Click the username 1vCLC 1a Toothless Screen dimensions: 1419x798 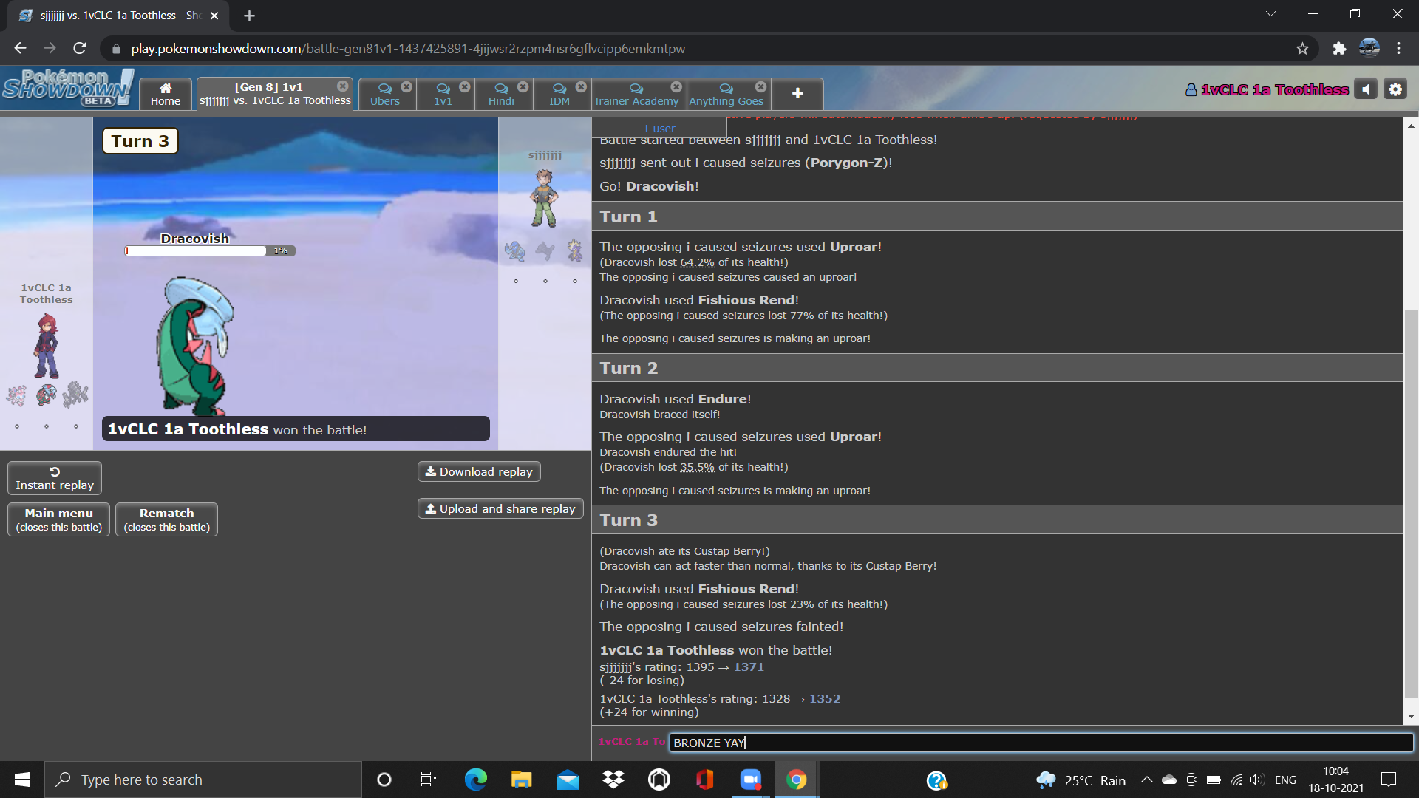(x=1267, y=89)
